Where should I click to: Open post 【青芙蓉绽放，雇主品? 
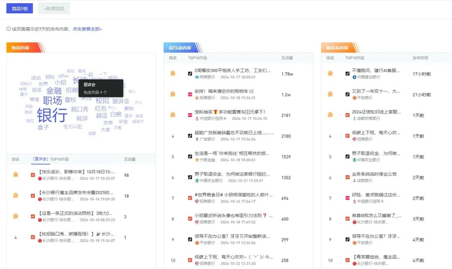point(376,257)
